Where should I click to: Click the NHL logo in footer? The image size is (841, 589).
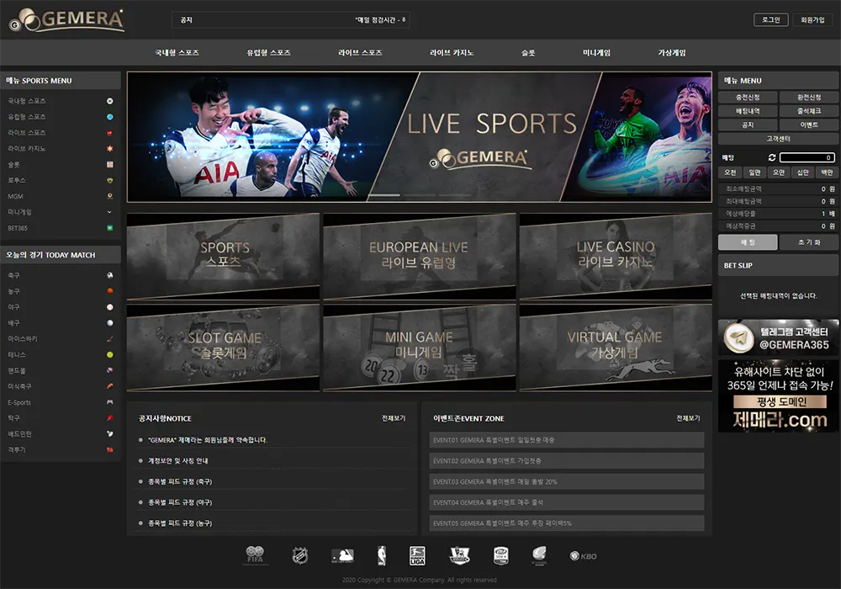300,555
